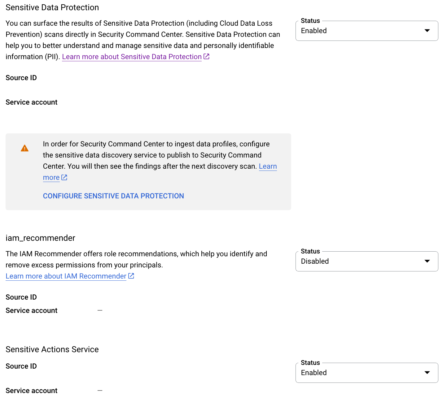Click the caret arrow in the Disabled status field
Viewport: 443px width, 398px height.
click(427, 261)
